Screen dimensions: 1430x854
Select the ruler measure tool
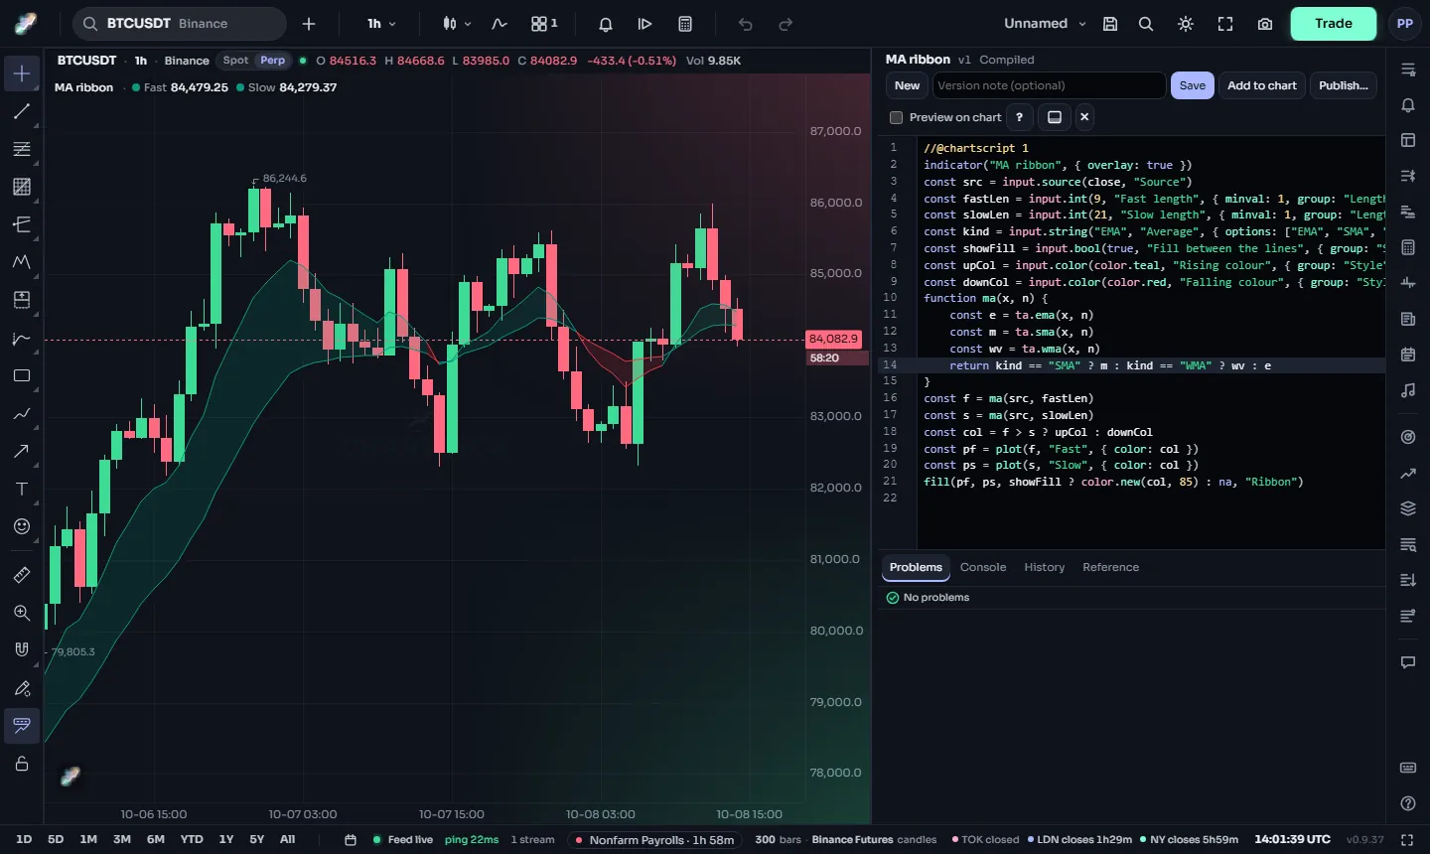[22, 575]
